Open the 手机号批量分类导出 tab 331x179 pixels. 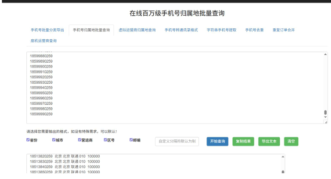(x=47, y=30)
